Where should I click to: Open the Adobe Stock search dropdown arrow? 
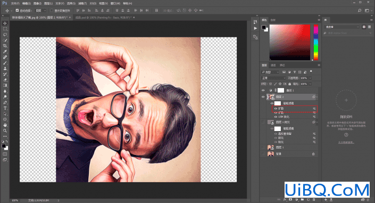tap(370, 33)
